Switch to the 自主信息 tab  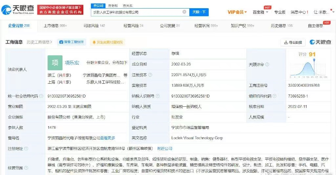315,26
